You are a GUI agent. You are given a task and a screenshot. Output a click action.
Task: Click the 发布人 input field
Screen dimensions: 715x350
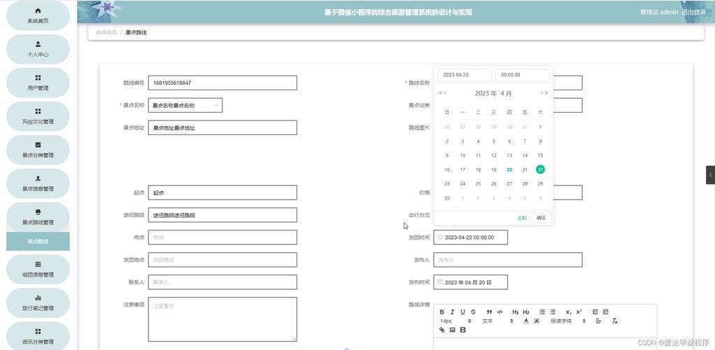click(x=508, y=260)
